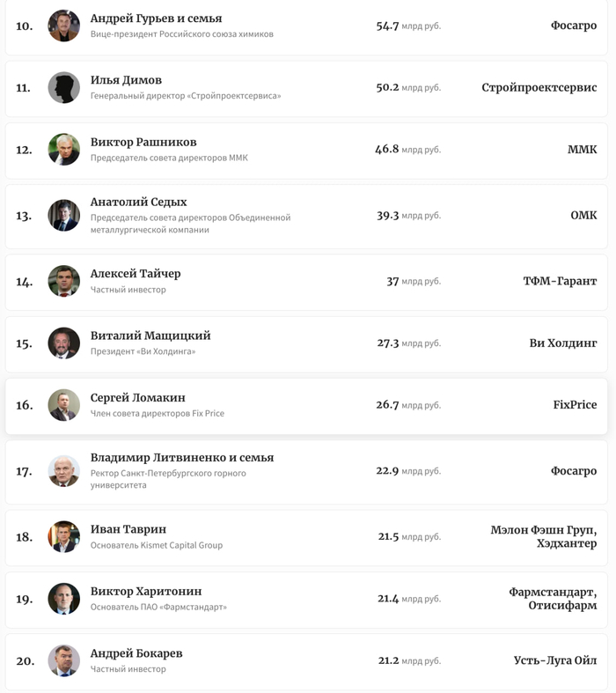Click Андрей Гурьев's profile photo

pyautogui.click(x=63, y=26)
